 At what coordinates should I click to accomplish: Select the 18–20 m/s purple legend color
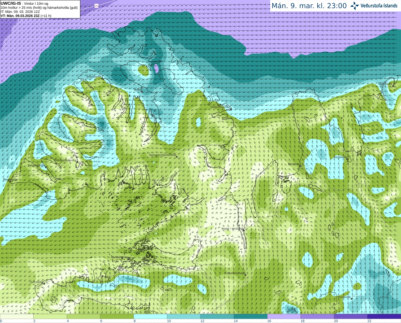click(317, 316)
